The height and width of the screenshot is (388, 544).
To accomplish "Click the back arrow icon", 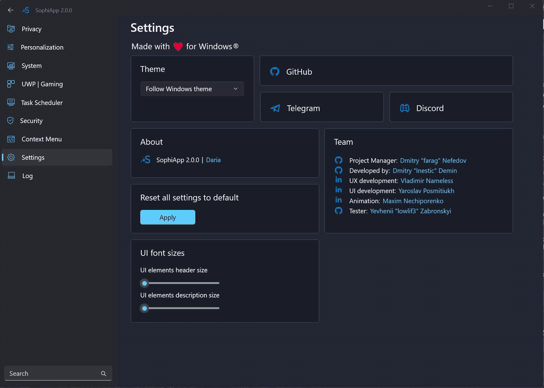I will click(x=11, y=10).
